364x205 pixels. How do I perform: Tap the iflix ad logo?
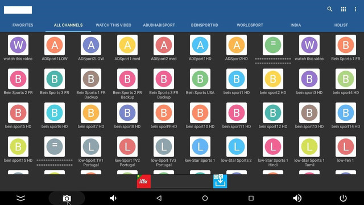click(144, 181)
